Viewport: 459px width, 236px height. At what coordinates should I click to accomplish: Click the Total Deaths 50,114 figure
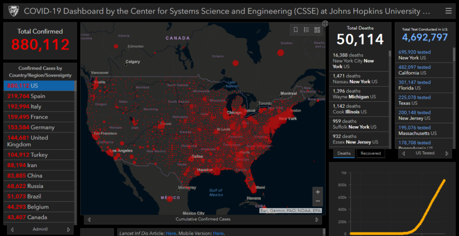pyautogui.click(x=360, y=39)
